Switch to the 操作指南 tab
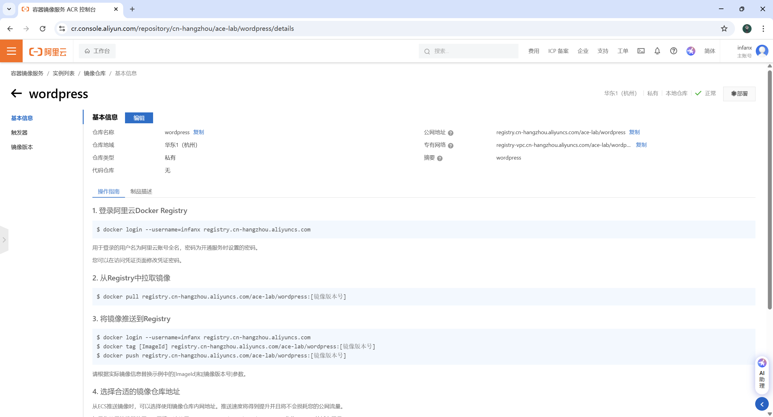This screenshot has height=417, width=773. [x=109, y=192]
